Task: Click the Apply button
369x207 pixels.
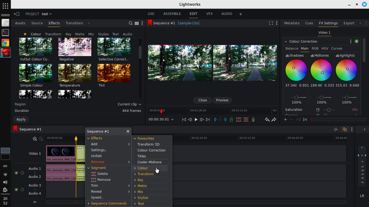Action: 21,120
